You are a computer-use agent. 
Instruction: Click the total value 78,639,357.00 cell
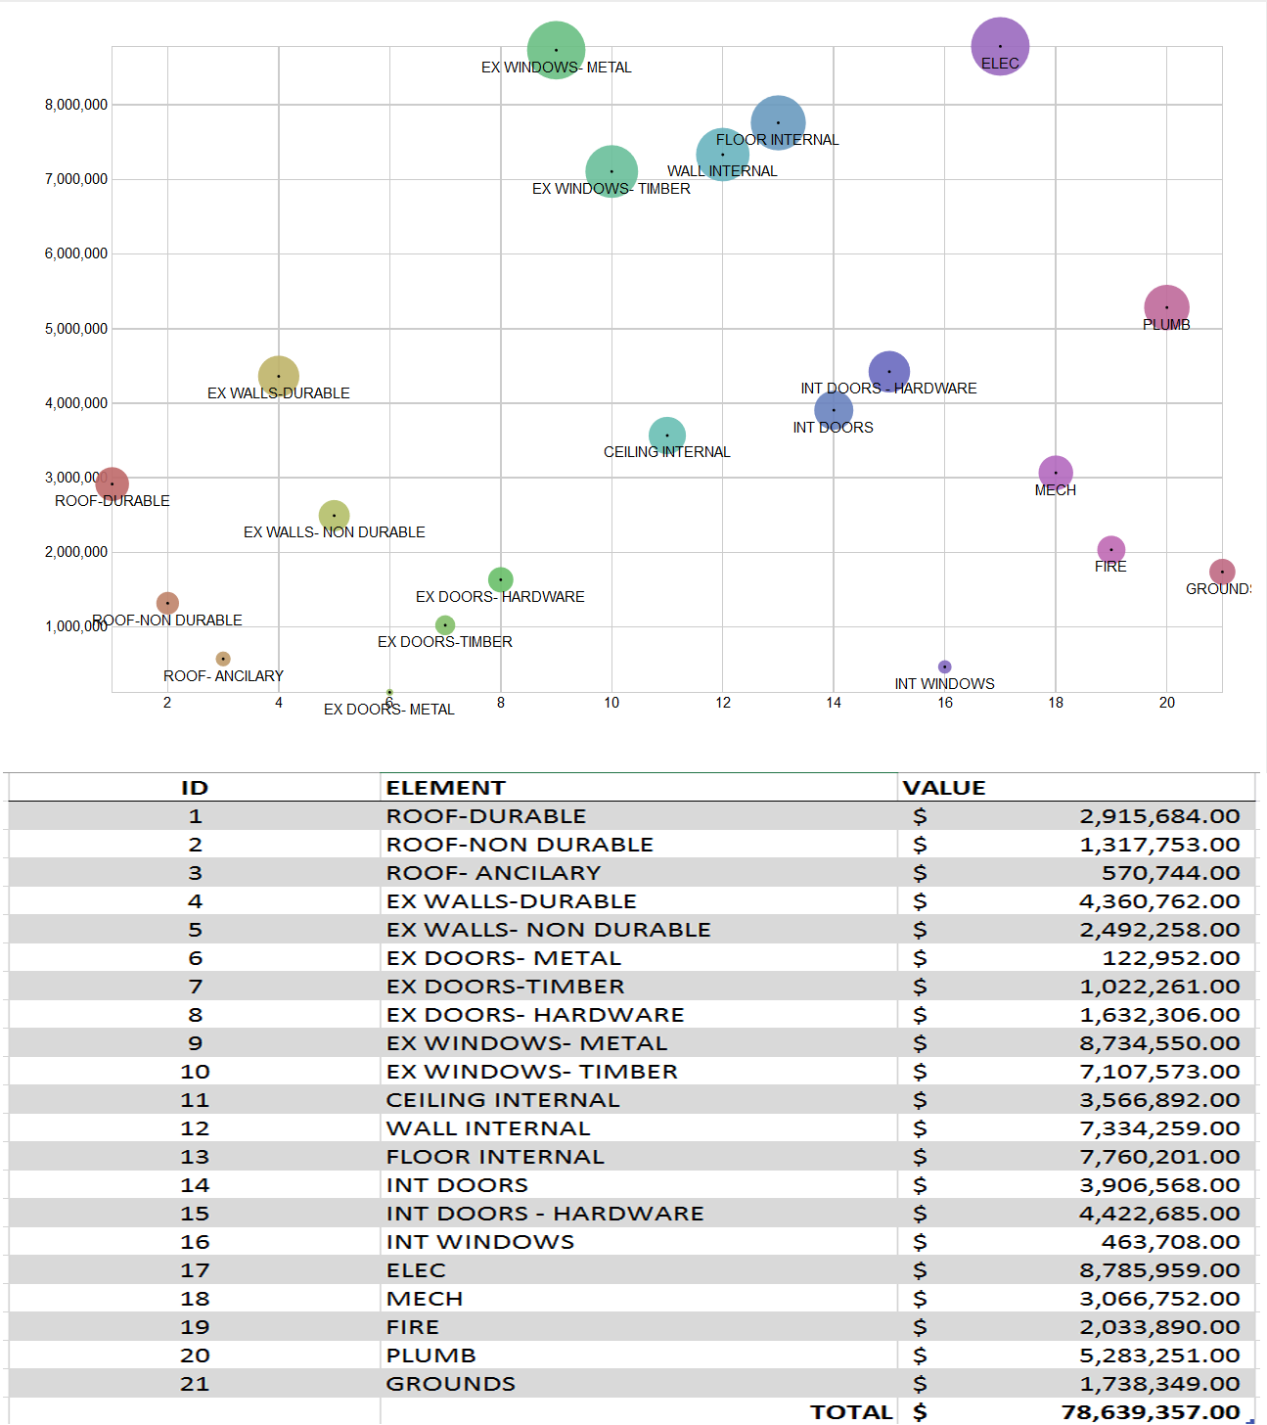(1150, 1411)
